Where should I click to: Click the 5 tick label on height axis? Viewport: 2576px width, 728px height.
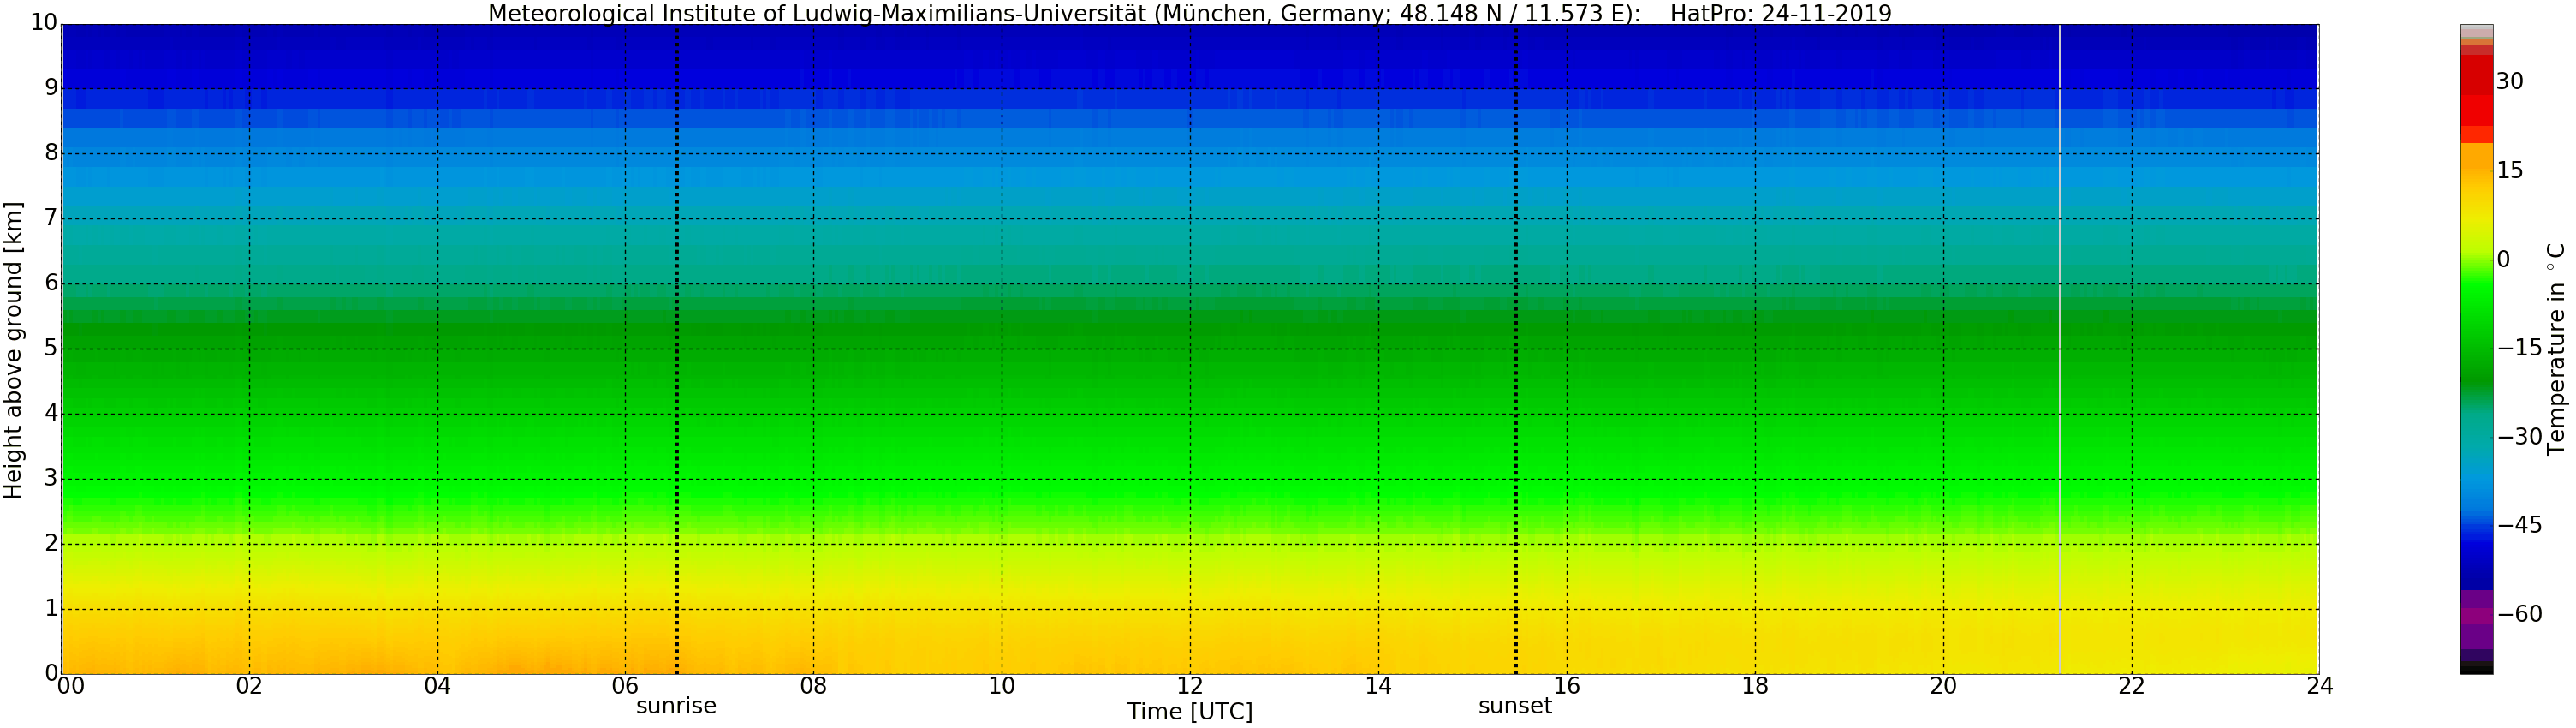(x=51, y=349)
